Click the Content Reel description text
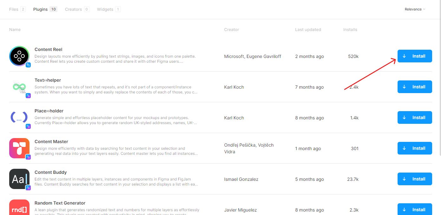This screenshot has width=441, height=215. click(115, 59)
